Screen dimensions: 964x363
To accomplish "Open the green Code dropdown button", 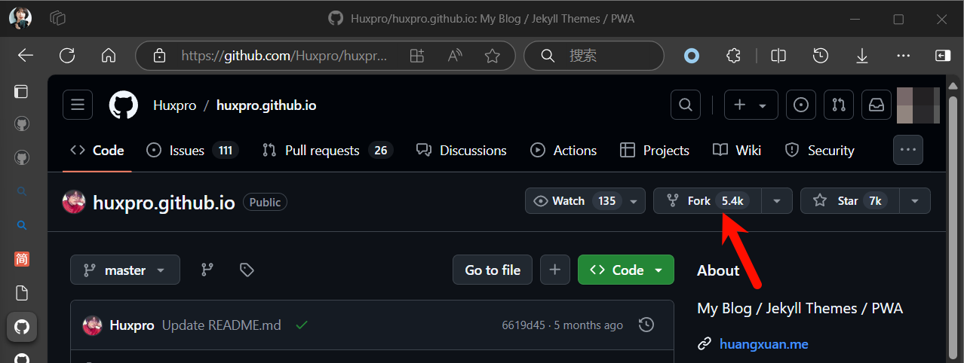I will [x=626, y=270].
